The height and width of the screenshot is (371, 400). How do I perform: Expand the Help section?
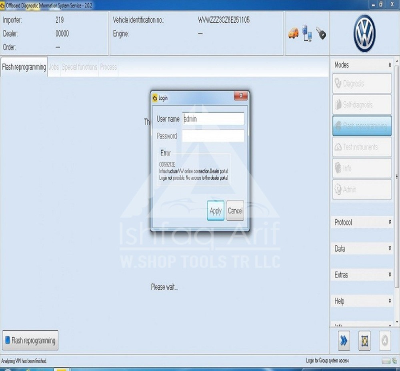[x=390, y=301]
